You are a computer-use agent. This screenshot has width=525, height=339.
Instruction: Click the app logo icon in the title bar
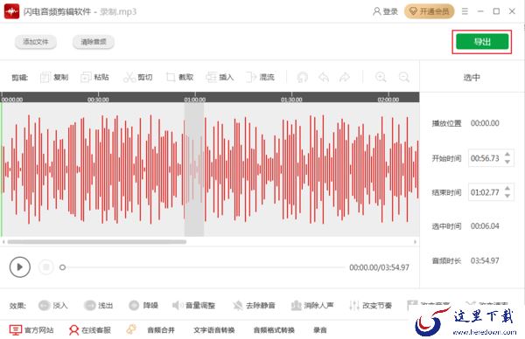(11, 11)
